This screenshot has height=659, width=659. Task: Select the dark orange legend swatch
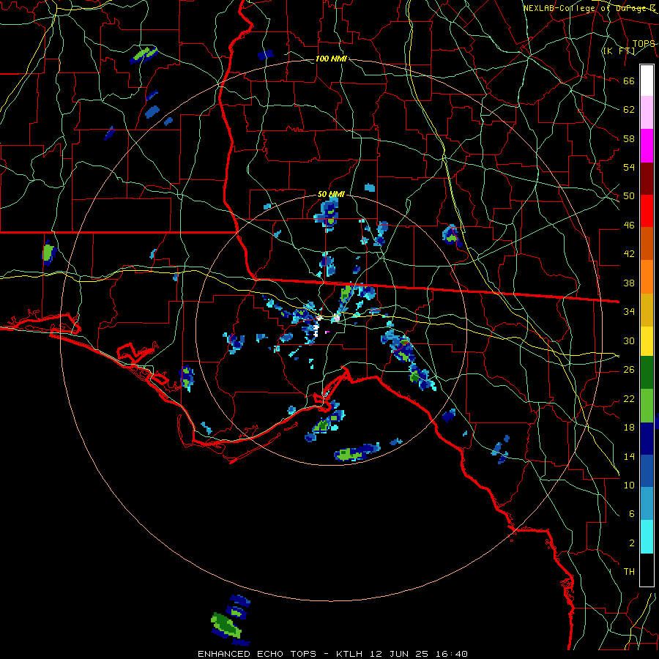(647, 243)
